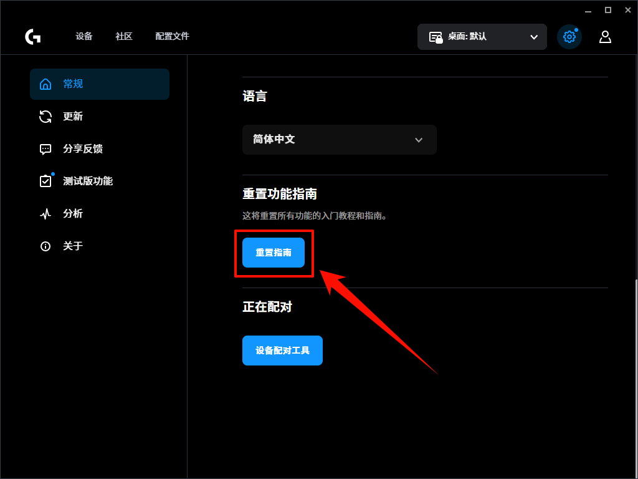638x479 pixels.
Task: Click the 分析 waveform icon
Action: pyautogui.click(x=45, y=213)
